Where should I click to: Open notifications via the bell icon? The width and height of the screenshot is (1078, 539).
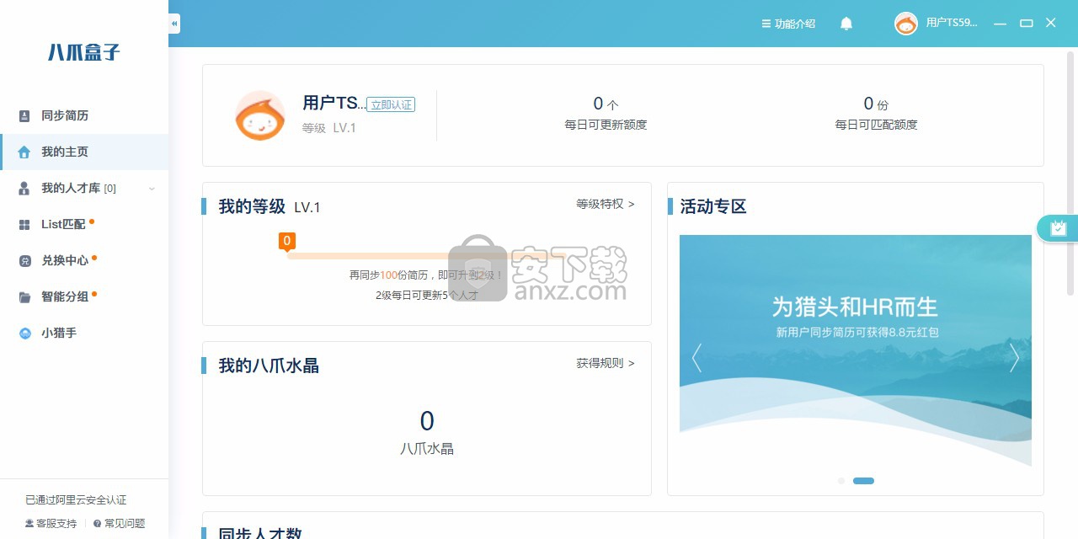pos(846,24)
